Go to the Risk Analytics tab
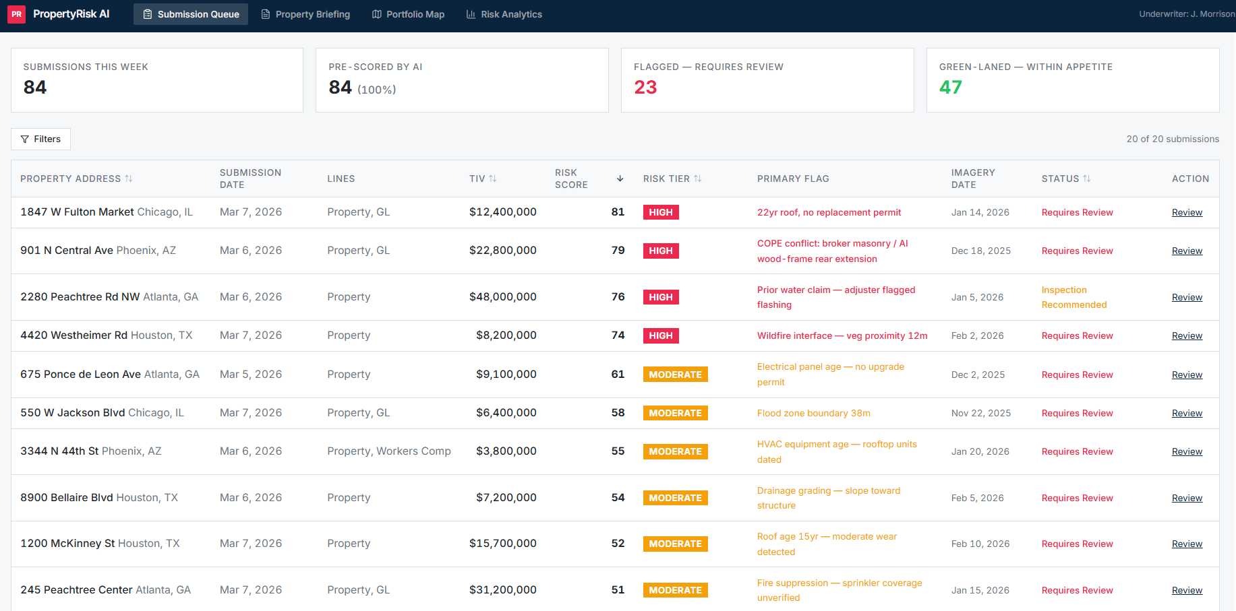 504,14
